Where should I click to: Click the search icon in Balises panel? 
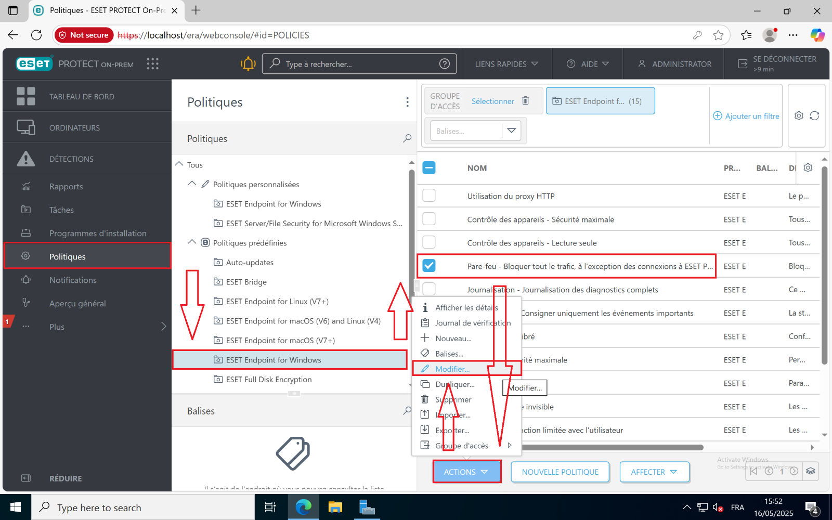coord(407,411)
